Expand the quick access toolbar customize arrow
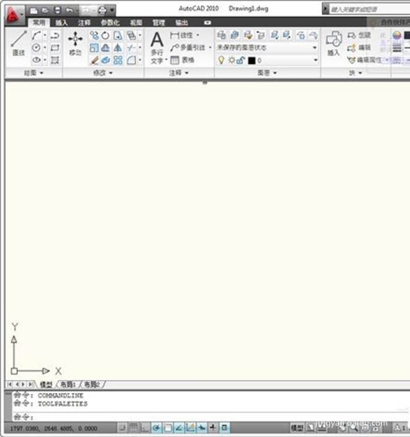410x437 pixels. pos(112,11)
